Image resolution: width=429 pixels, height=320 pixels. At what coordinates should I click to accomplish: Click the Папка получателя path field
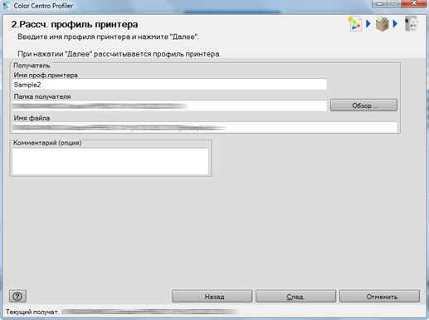(x=169, y=106)
